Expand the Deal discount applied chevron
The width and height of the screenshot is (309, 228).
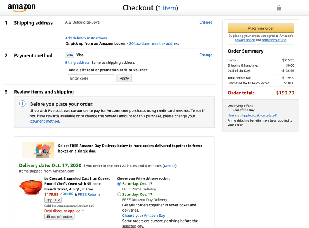click(83, 211)
